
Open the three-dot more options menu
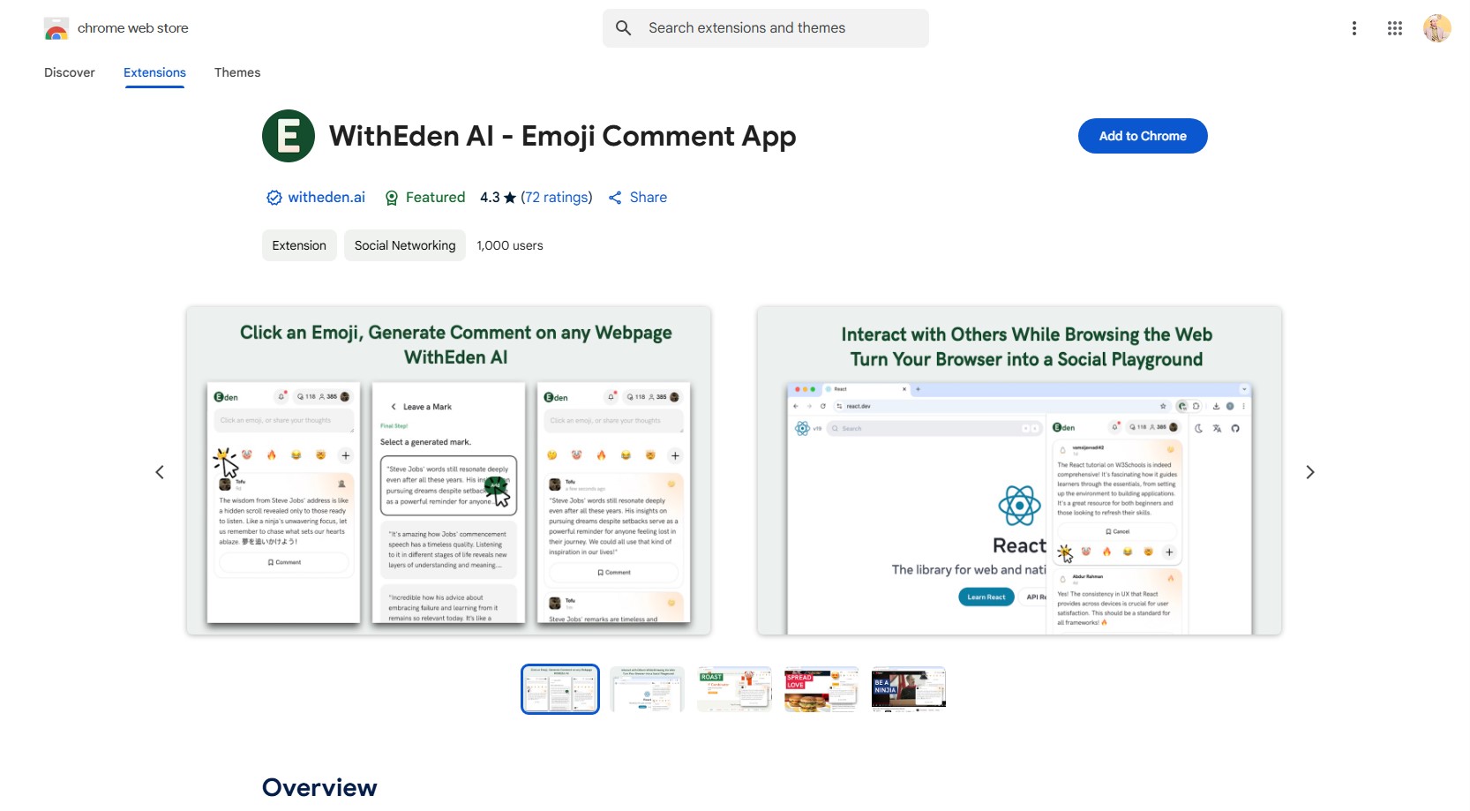pyautogui.click(x=1354, y=28)
